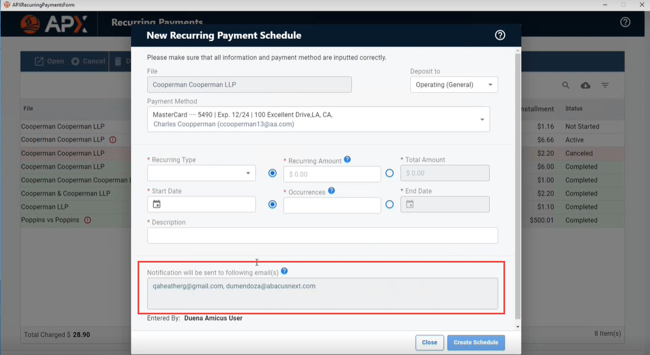The width and height of the screenshot is (650, 355).
Task: Expand the Recurring Type dropdown
Action: pos(201,174)
